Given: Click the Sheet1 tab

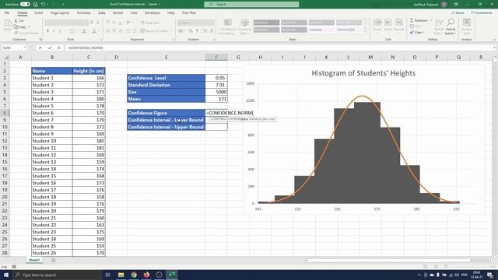Looking at the screenshot, I should [34, 260].
